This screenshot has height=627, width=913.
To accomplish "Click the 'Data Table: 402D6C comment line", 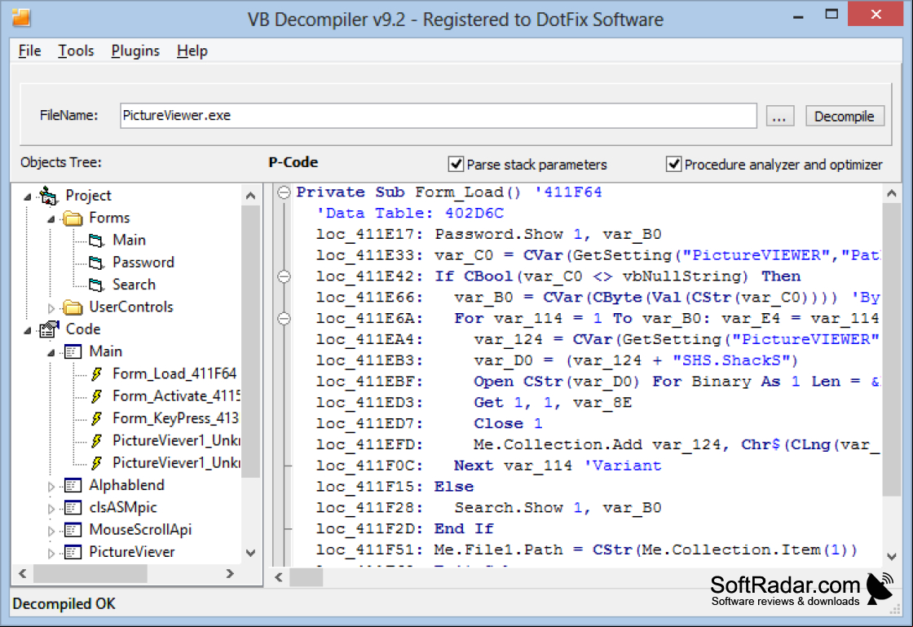I will [410, 213].
